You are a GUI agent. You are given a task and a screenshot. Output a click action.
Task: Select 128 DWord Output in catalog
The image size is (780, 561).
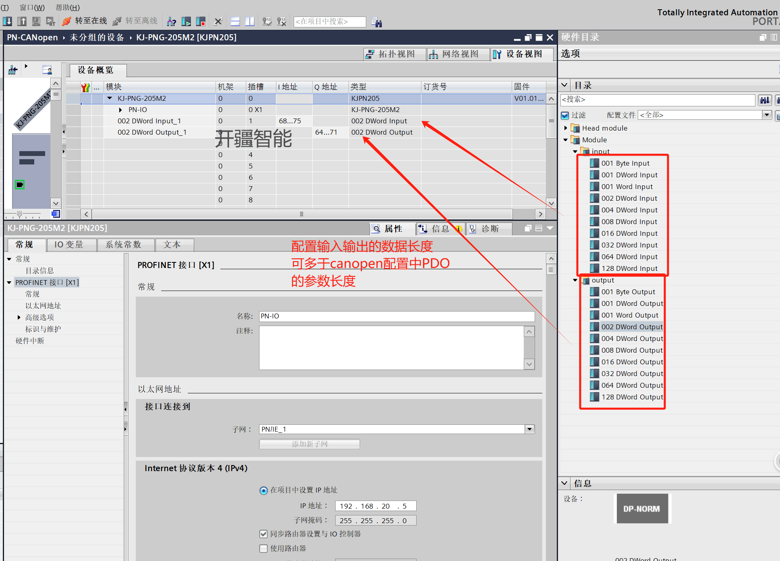(x=632, y=397)
